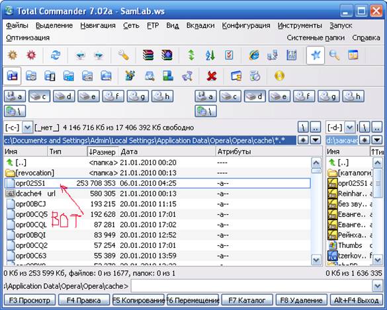
Task: Sort left panel by Дата column
Action: 167,151
